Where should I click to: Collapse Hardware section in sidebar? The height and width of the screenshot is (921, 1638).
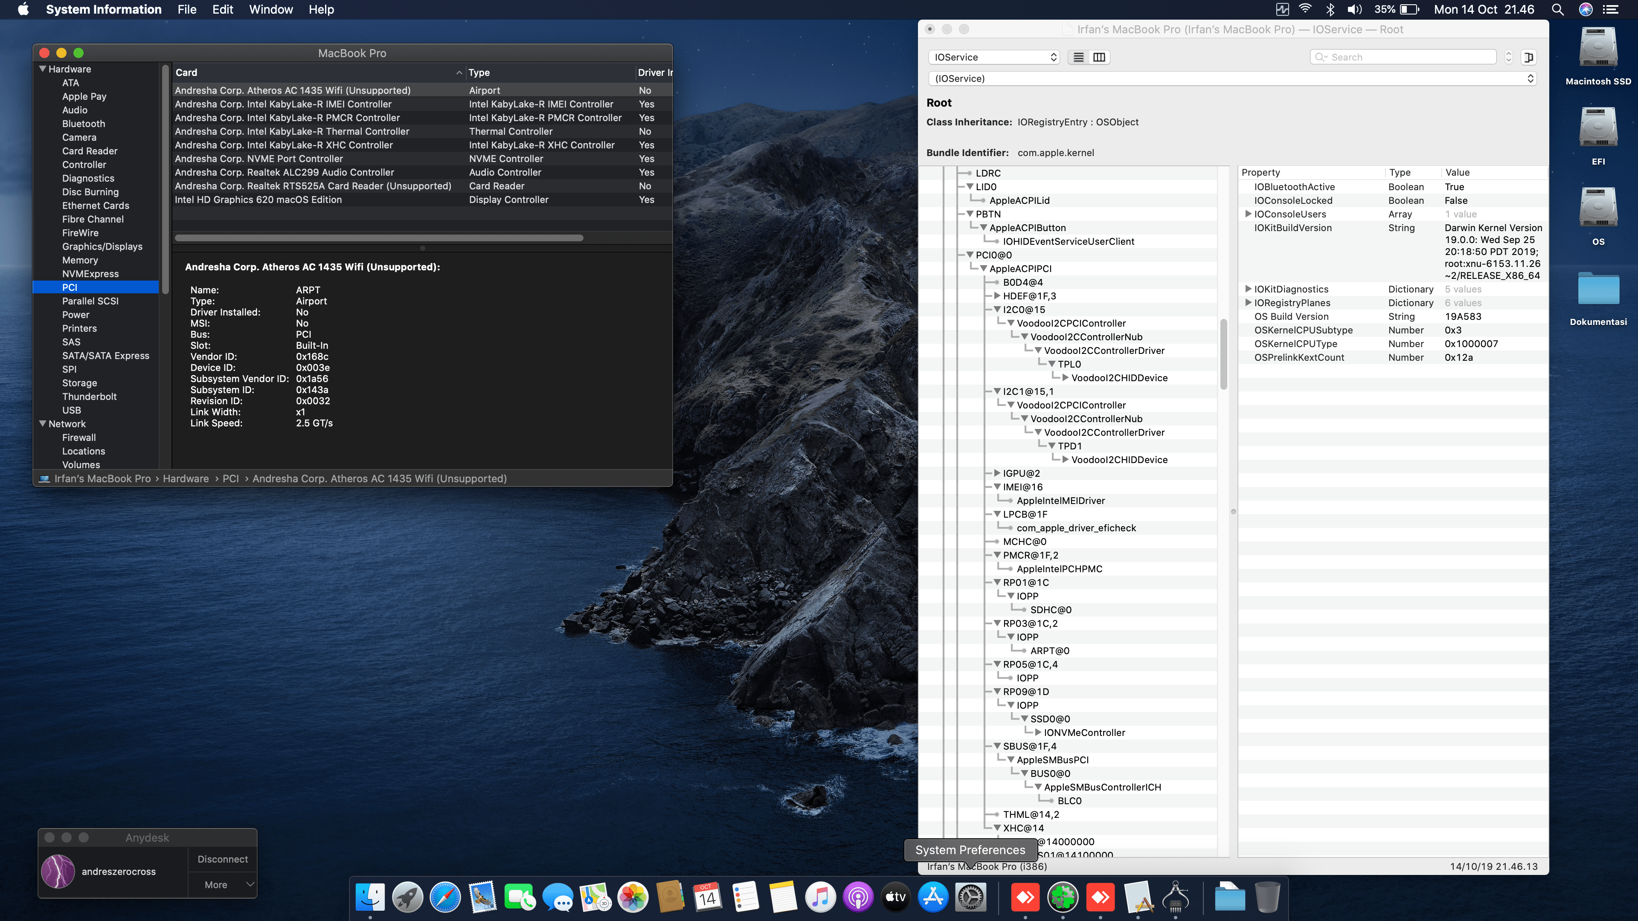pyautogui.click(x=43, y=69)
